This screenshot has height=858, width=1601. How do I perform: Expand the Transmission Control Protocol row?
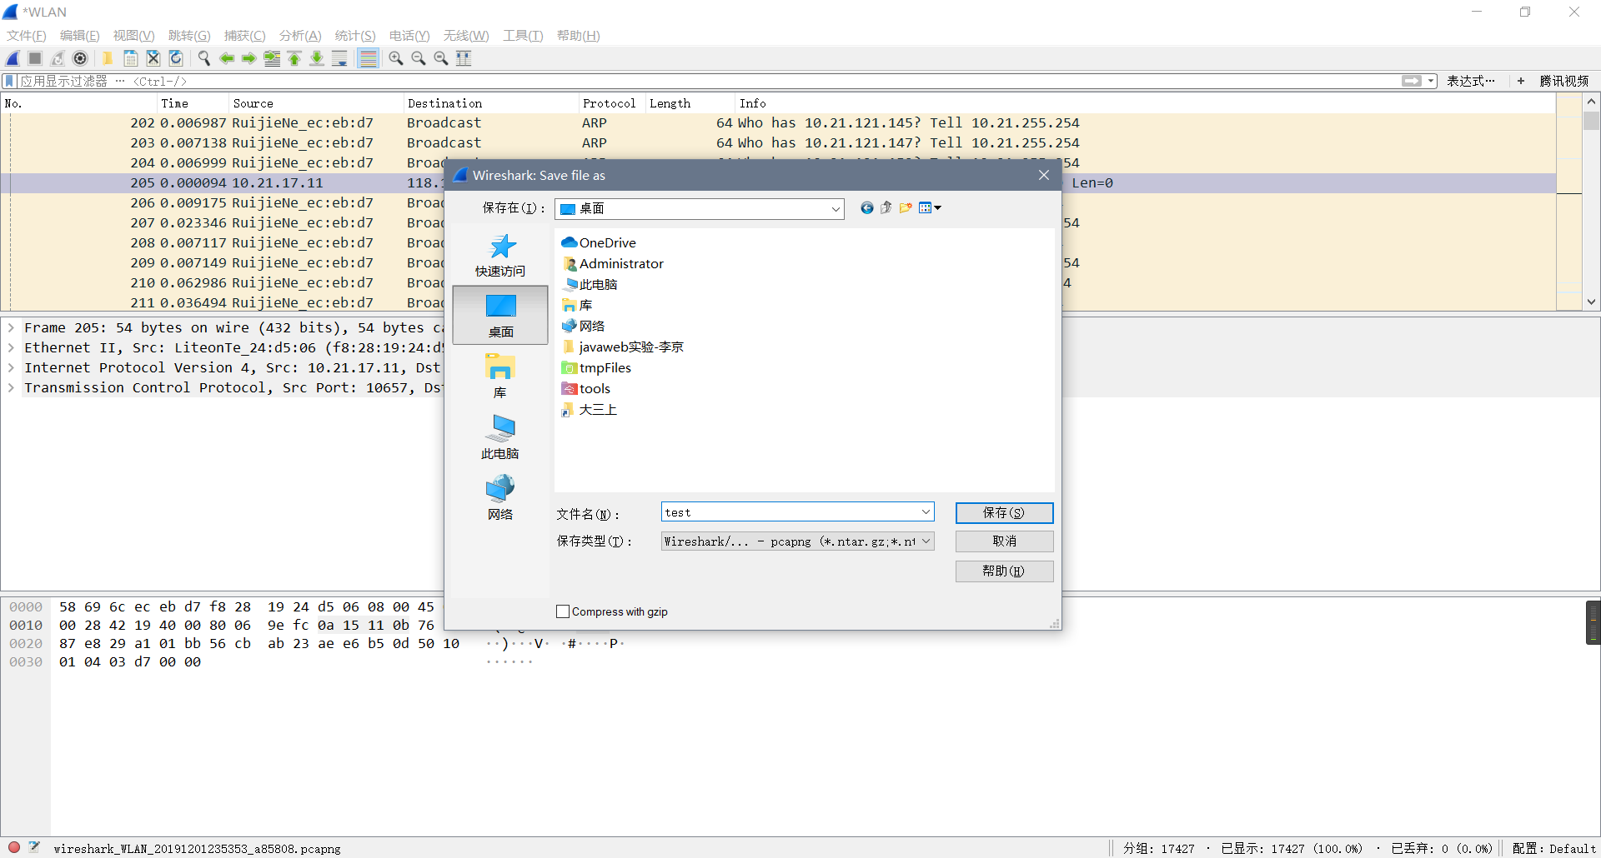[x=11, y=388]
